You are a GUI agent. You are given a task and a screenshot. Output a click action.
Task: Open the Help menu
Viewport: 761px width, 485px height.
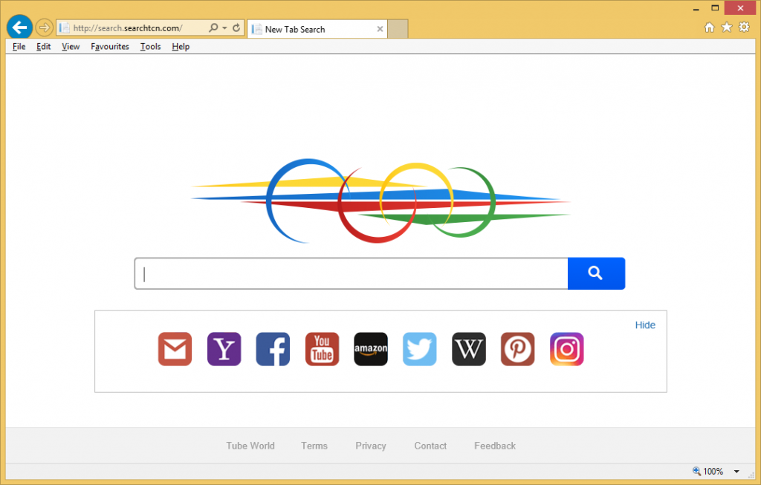(x=181, y=47)
